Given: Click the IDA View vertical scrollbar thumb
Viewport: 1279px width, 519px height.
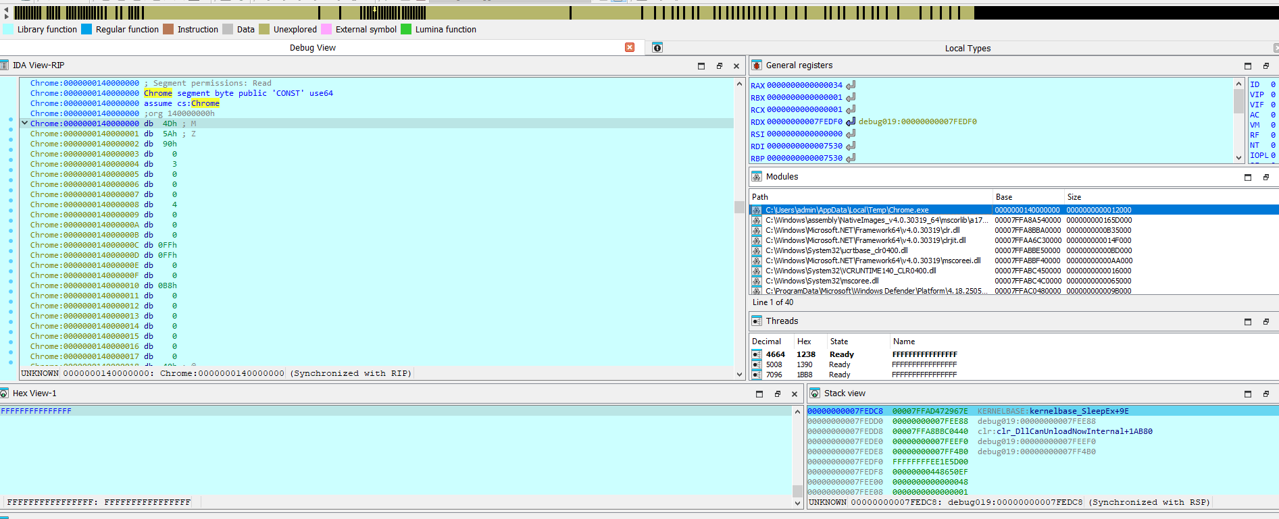Looking at the screenshot, I should pyautogui.click(x=739, y=207).
